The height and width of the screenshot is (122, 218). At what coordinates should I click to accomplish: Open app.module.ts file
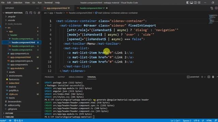pos(17,68)
